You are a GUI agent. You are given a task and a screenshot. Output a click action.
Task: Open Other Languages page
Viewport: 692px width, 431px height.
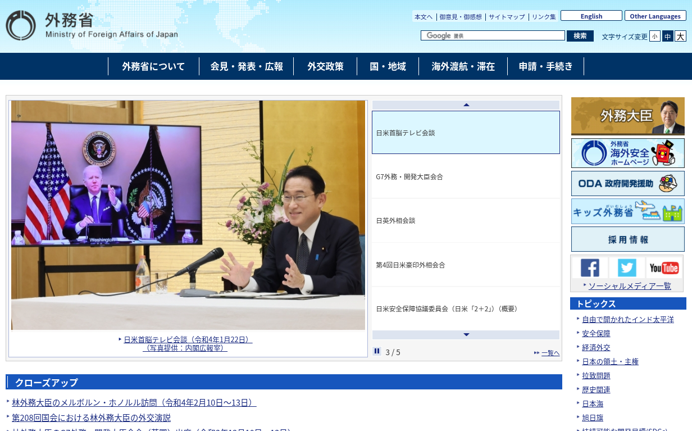[655, 16]
